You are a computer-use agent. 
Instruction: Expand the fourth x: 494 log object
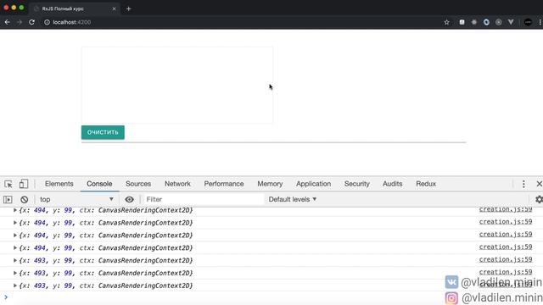pos(15,248)
